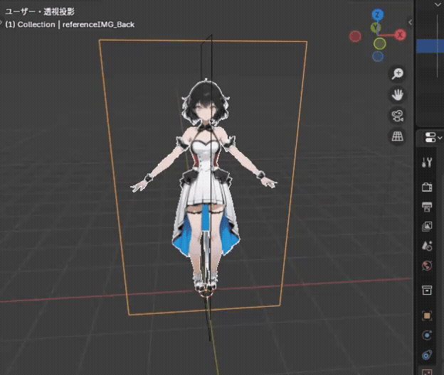Switch perspective/orthographic with the grid icon
The height and width of the screenshot is (375, 444).
click(398, 136)
